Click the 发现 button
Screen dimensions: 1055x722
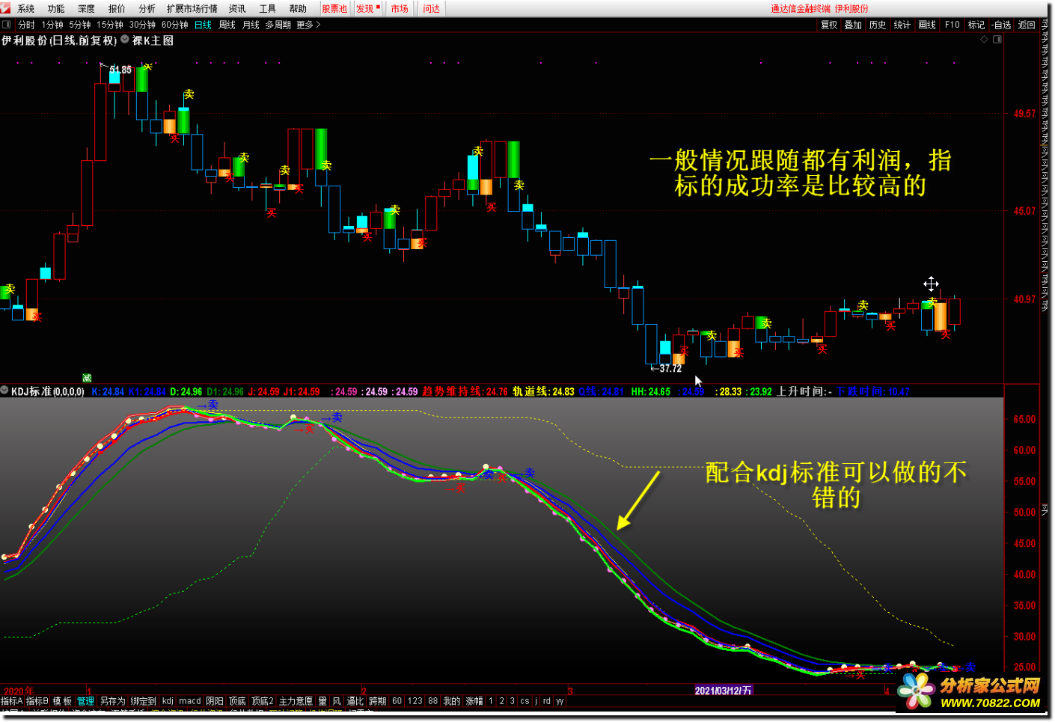[x=367, y=9]
